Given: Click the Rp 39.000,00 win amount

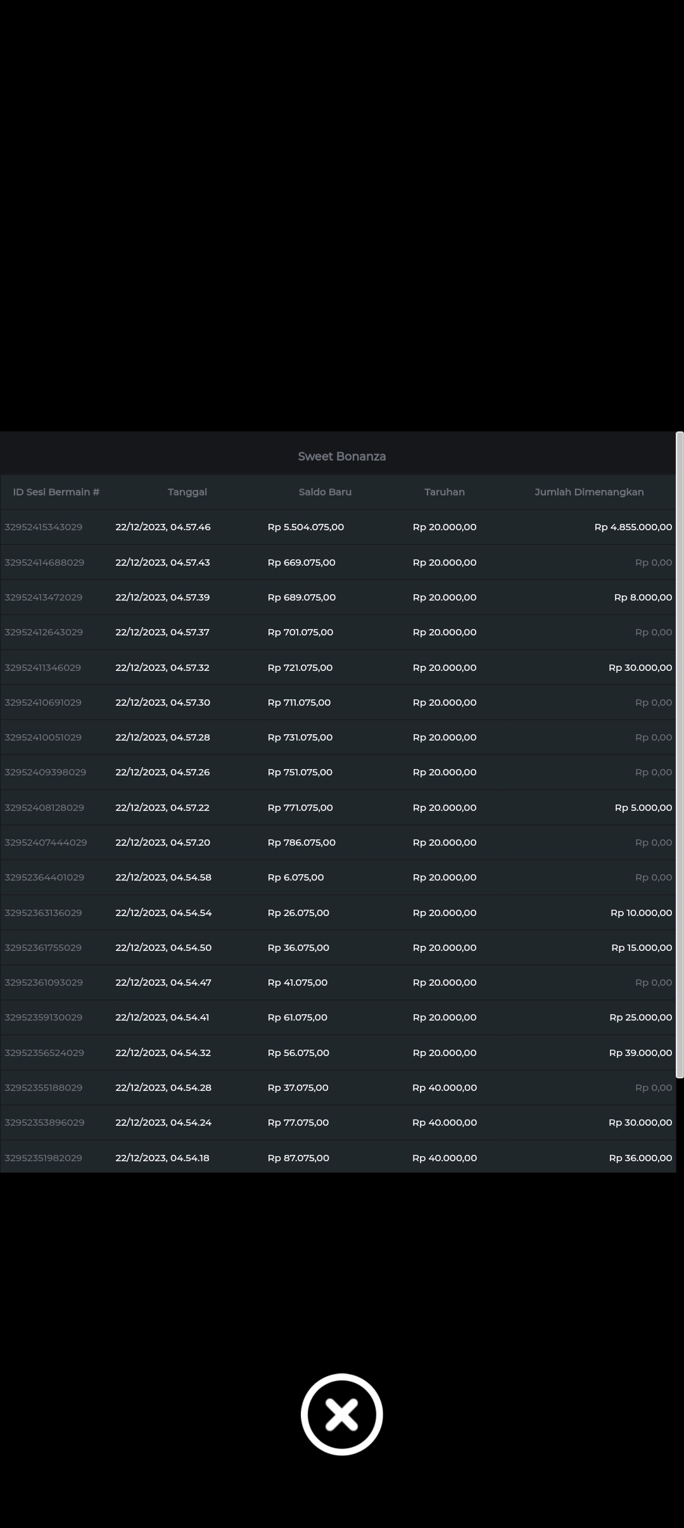Looking at the screenshot, I should 640,1053.
